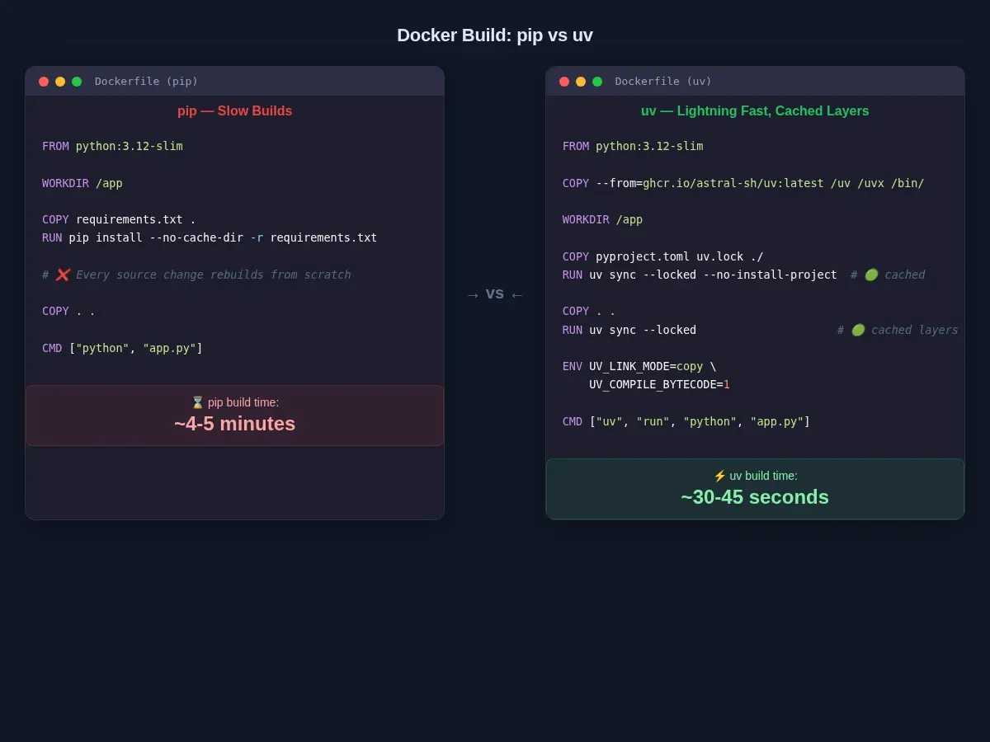Click "WORKDIR /app" in the uv Dockerfile

coord(602,219)
